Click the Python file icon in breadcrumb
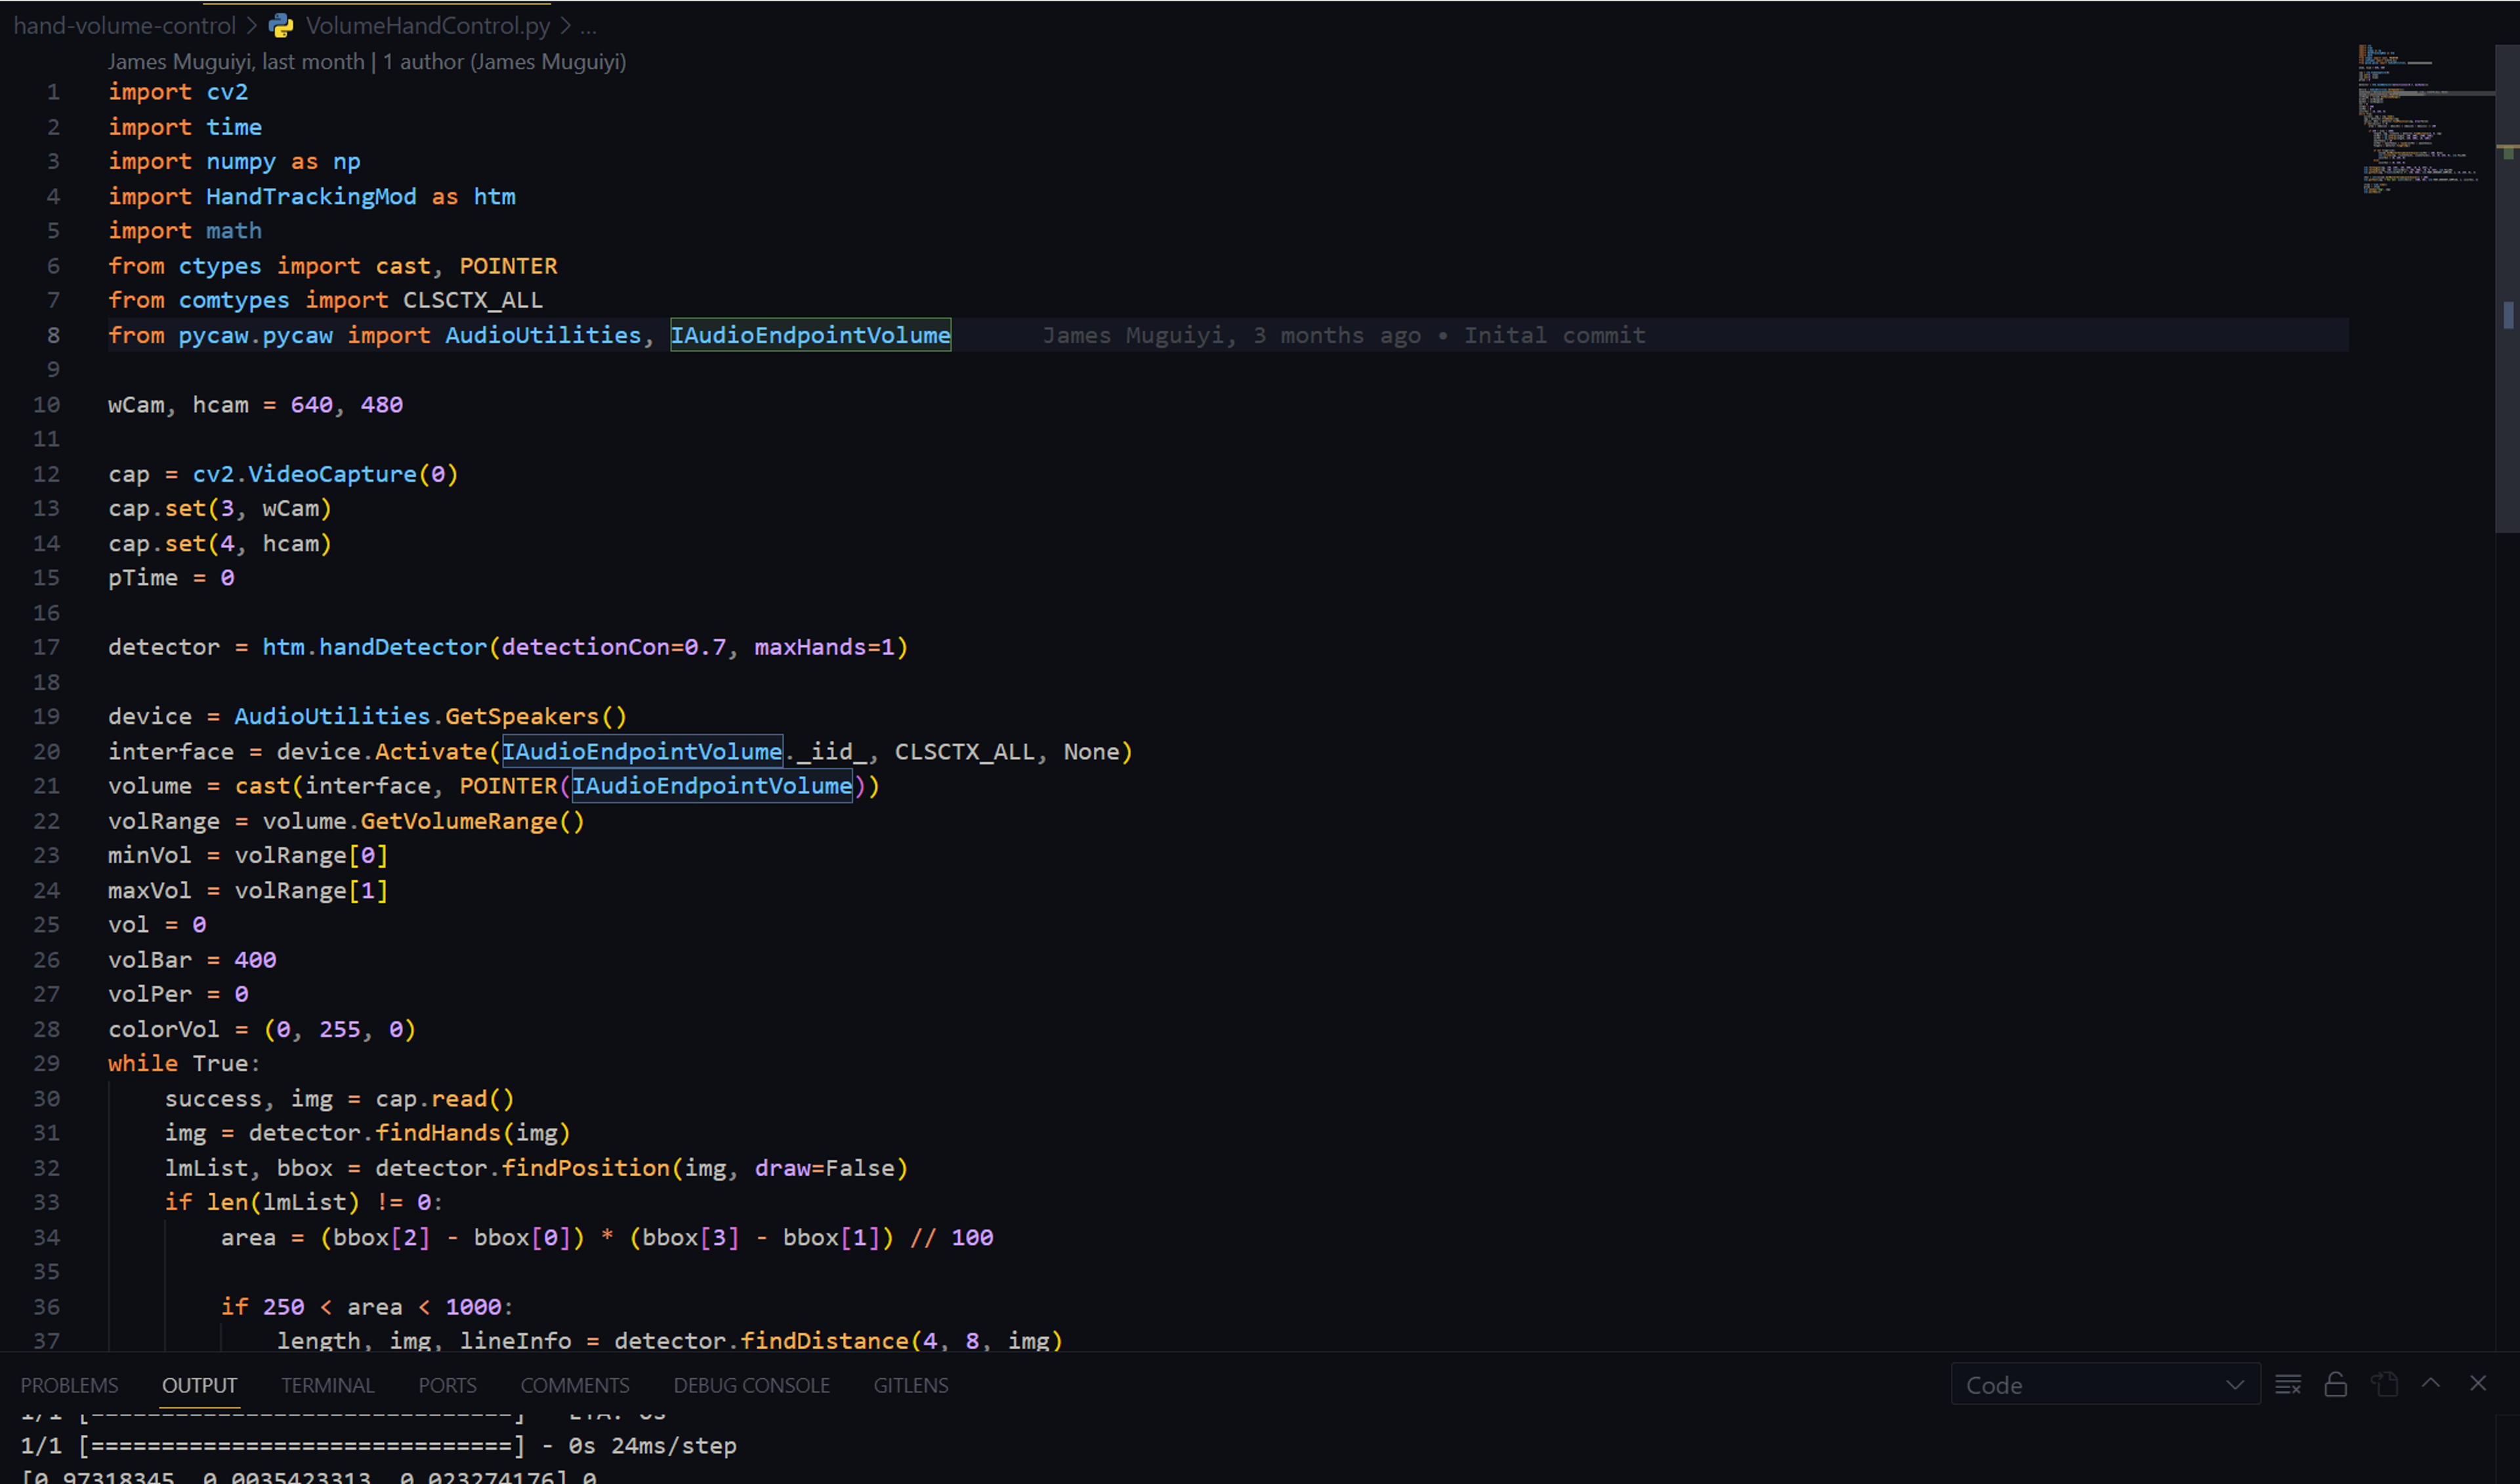 (282, 26)
